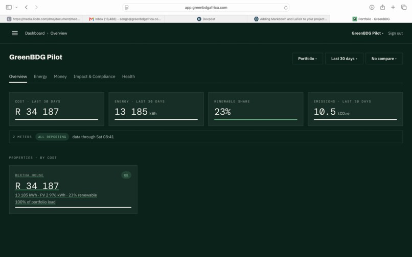Click the Share icon in Safari

coord(382,7)
